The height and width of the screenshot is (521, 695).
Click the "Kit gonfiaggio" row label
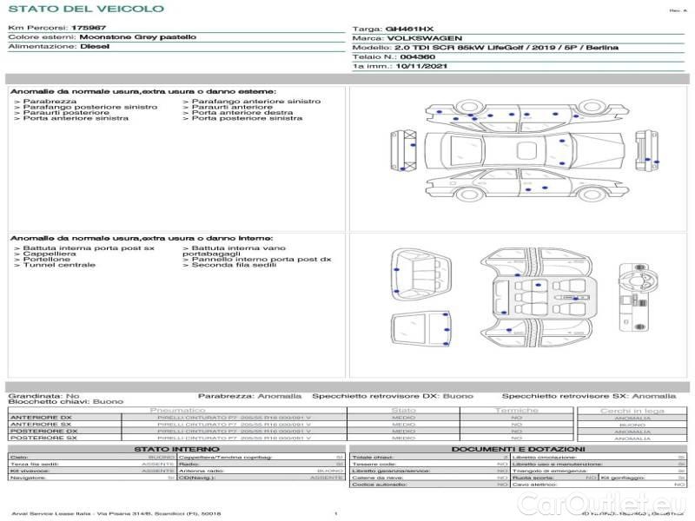pos(623,478)
